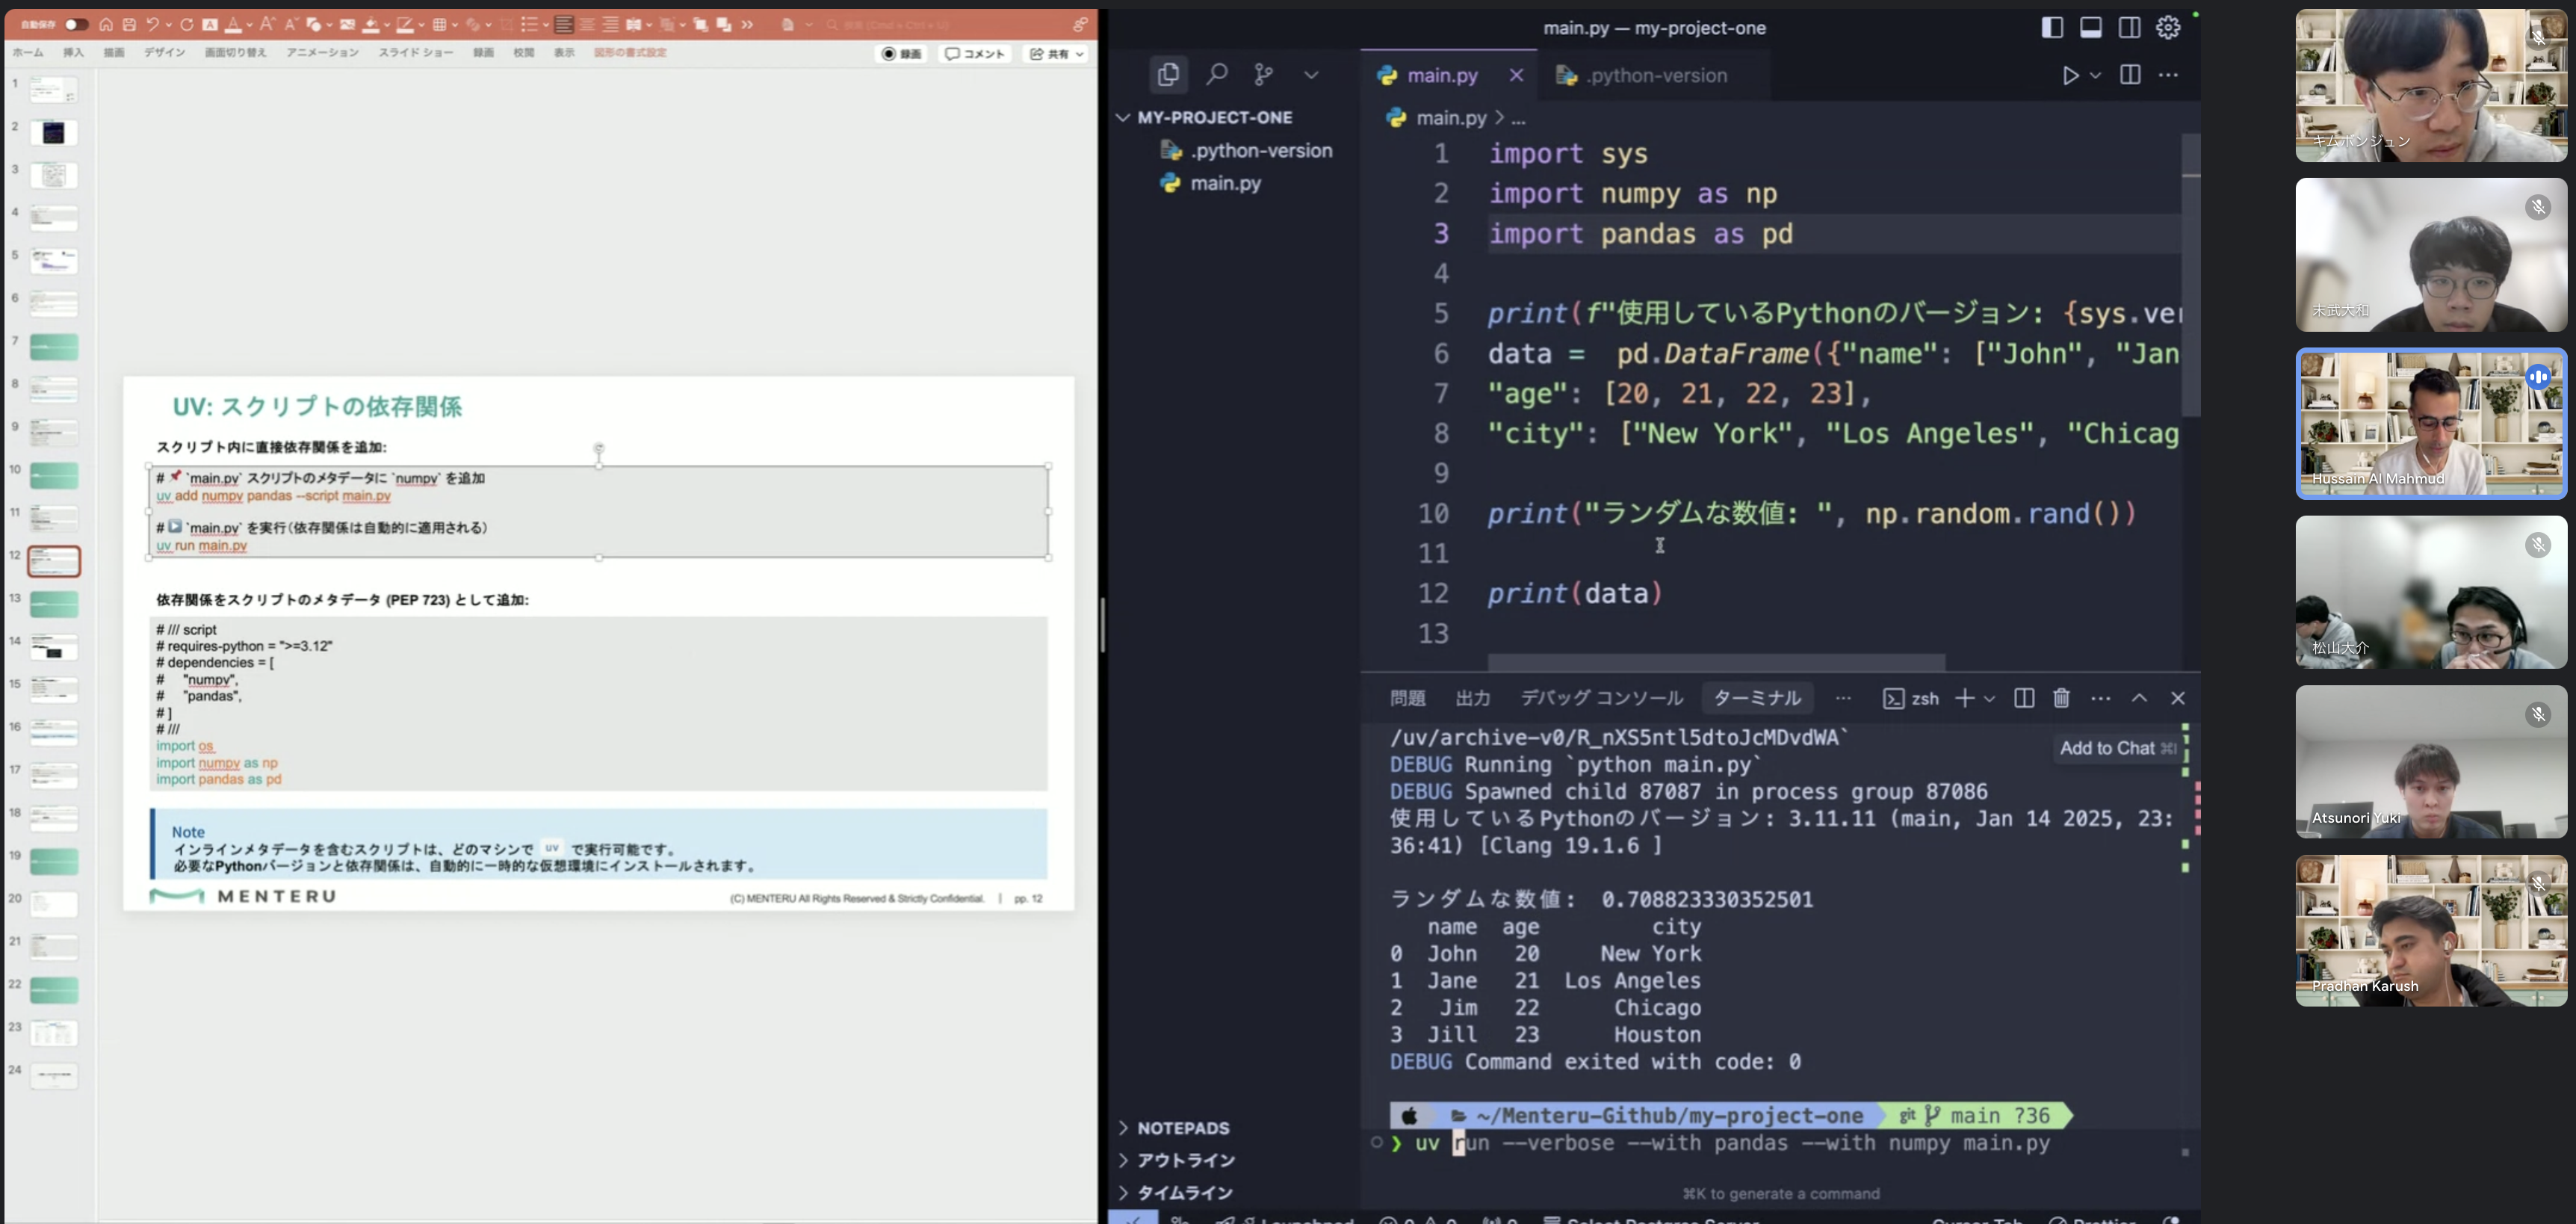Run Python file with play icon
This screenshot has width=2576, height=1224.
click(x=2070, y=75)
